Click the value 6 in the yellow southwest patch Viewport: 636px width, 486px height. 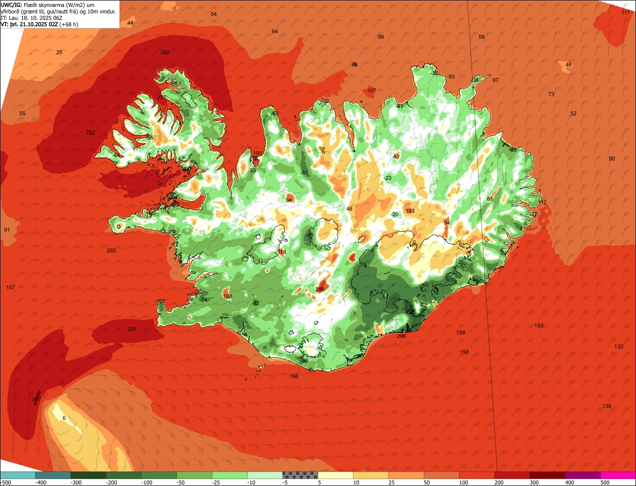click(64, 418)
